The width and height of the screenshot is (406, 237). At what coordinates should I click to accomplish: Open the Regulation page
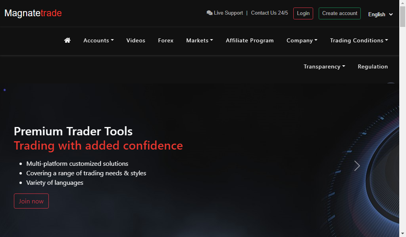point(373,66)
